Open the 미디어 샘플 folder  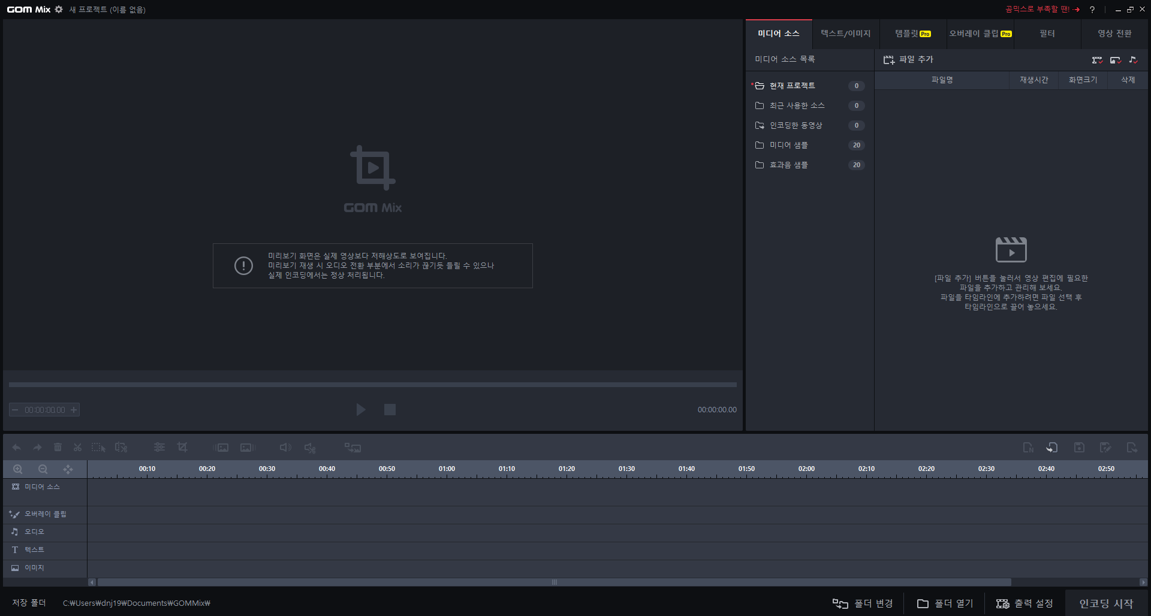pyautogui.click(x=809, y=145)
